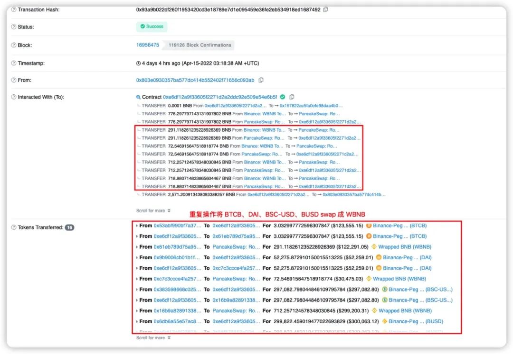Click the help icon beside Block
The height and width of the screenshot is (354, 513).
point(14,45)
